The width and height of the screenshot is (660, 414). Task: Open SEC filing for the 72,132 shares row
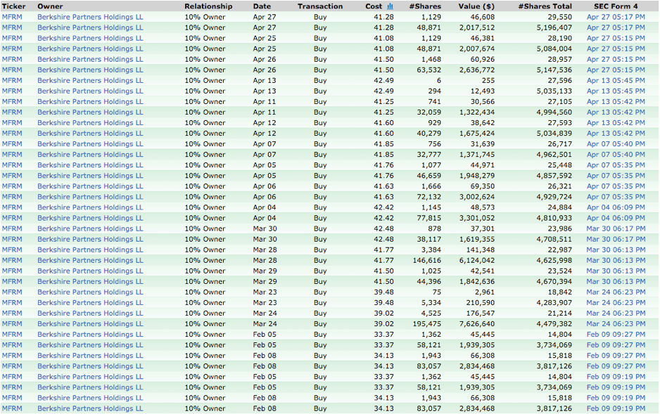(x=616, y=197)
